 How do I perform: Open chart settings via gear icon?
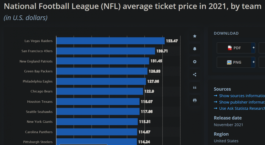tap(195, 62)
